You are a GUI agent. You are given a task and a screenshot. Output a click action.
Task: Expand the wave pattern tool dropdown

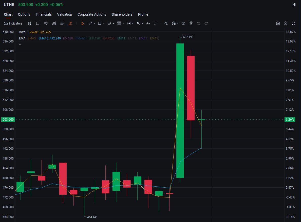[x=114, y=23]
